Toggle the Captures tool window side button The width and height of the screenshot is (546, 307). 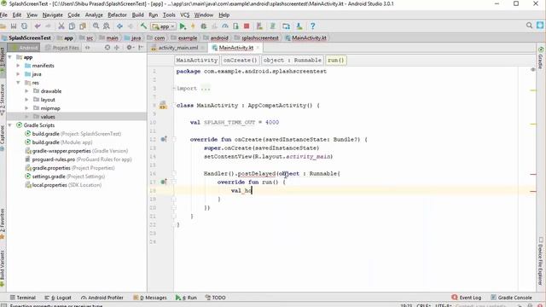coord(3,138)
